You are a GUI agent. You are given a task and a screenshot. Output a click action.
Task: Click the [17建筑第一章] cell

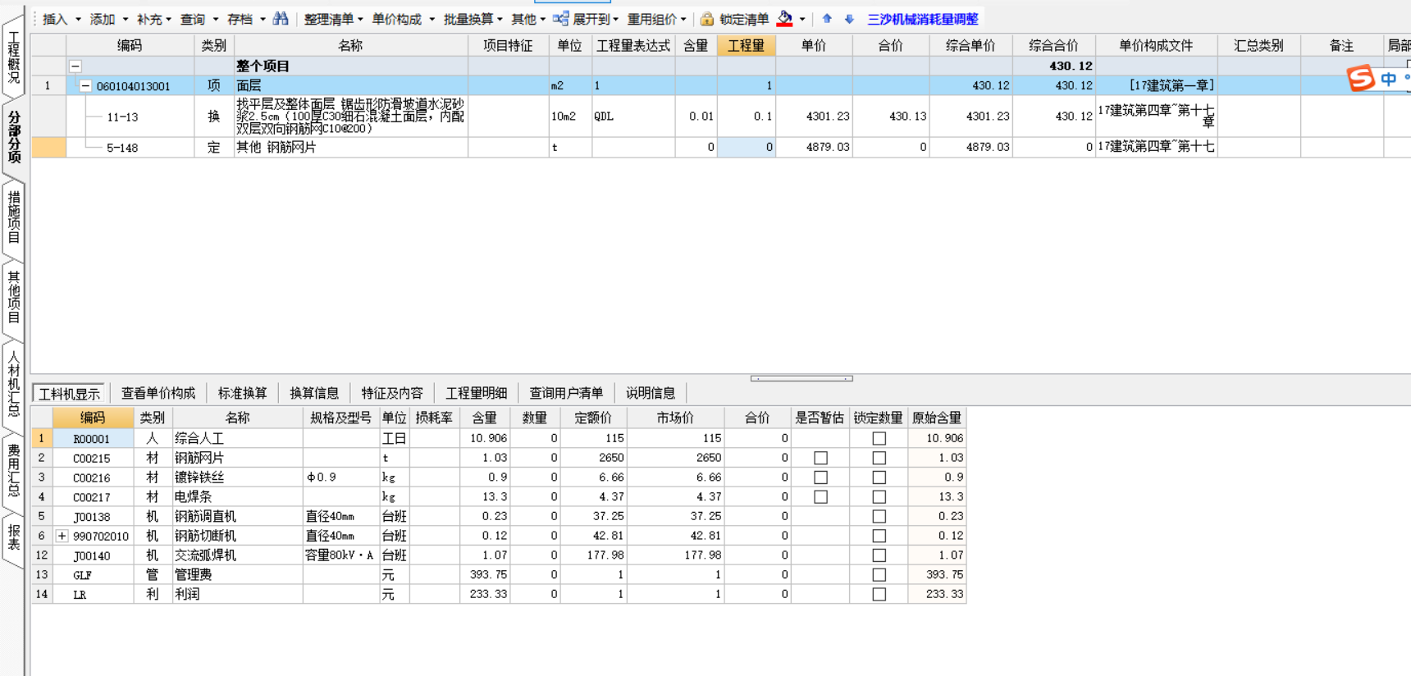point(1156,85)
